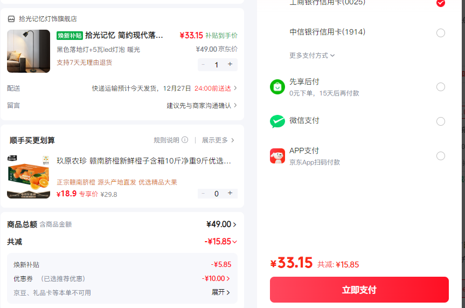Screen dimensions: 465x308
Task: Click the 立即支付 button
Action: coord(359,290)
